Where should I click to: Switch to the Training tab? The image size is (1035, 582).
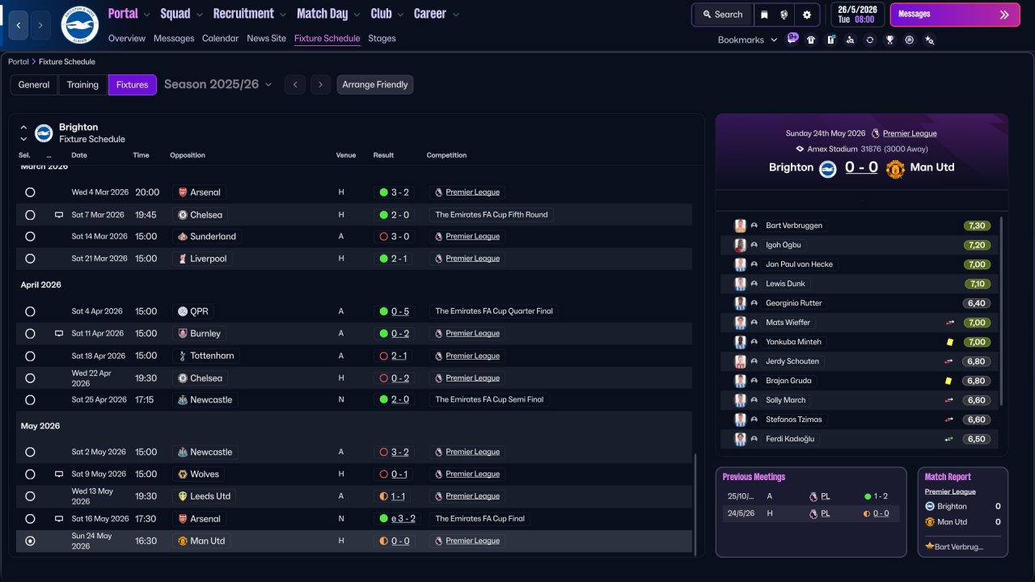pos(82,85)
